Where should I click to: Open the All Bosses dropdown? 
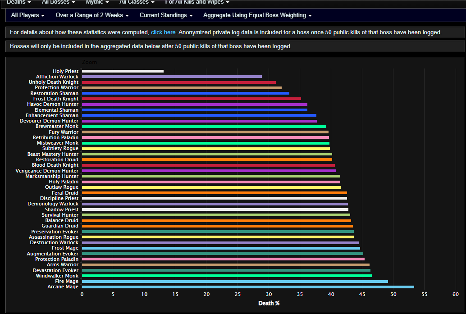click(x=58, y=2)
